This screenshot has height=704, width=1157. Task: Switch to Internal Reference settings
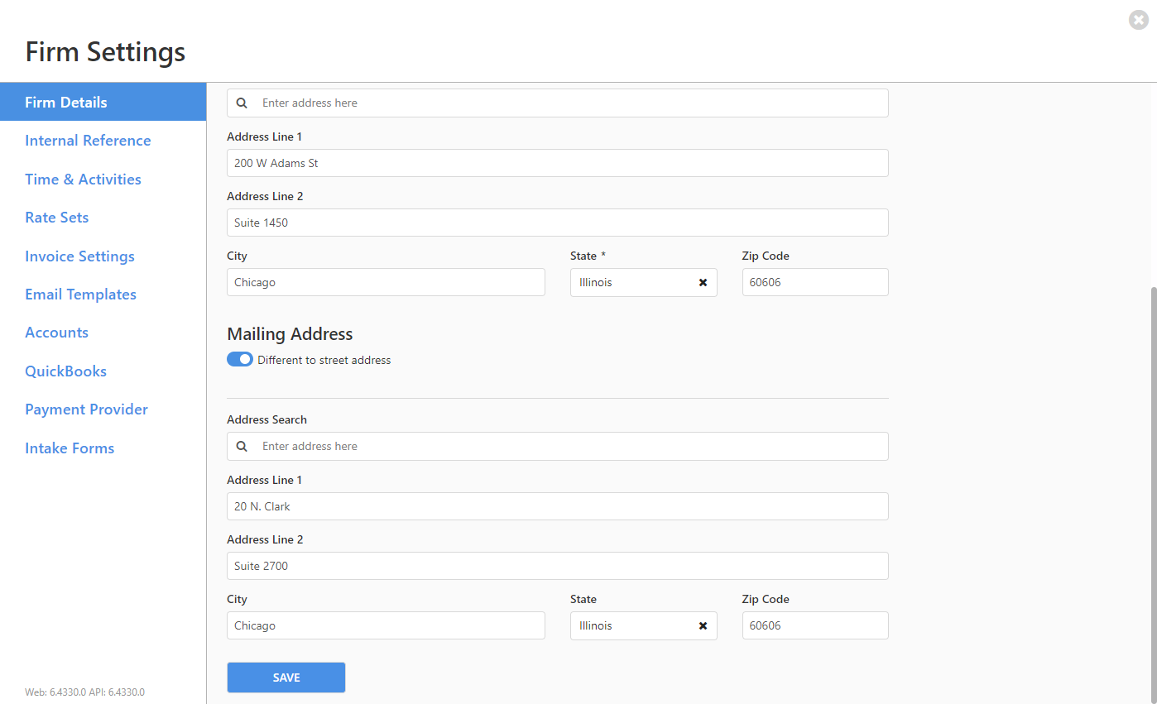88,140
